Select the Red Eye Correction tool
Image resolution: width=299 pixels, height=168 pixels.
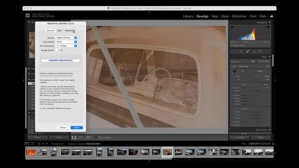pyautogui.click(x=254, y=51)
